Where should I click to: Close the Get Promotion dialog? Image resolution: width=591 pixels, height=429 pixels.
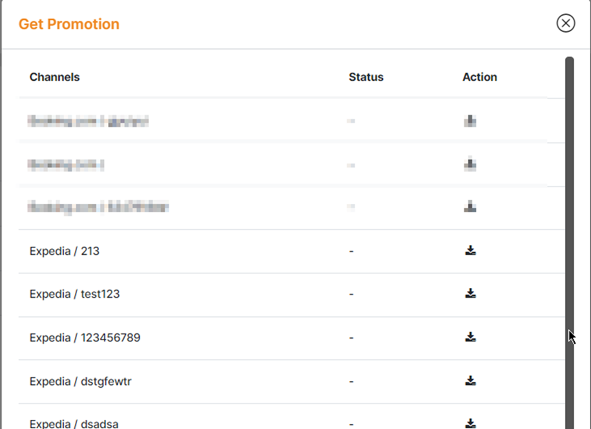coord(565,23)
